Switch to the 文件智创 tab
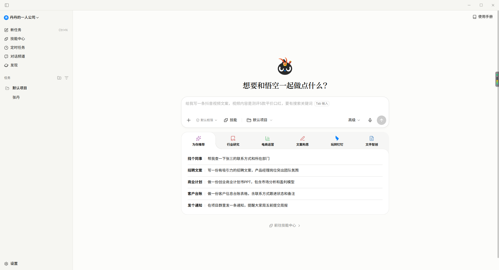 372,141
